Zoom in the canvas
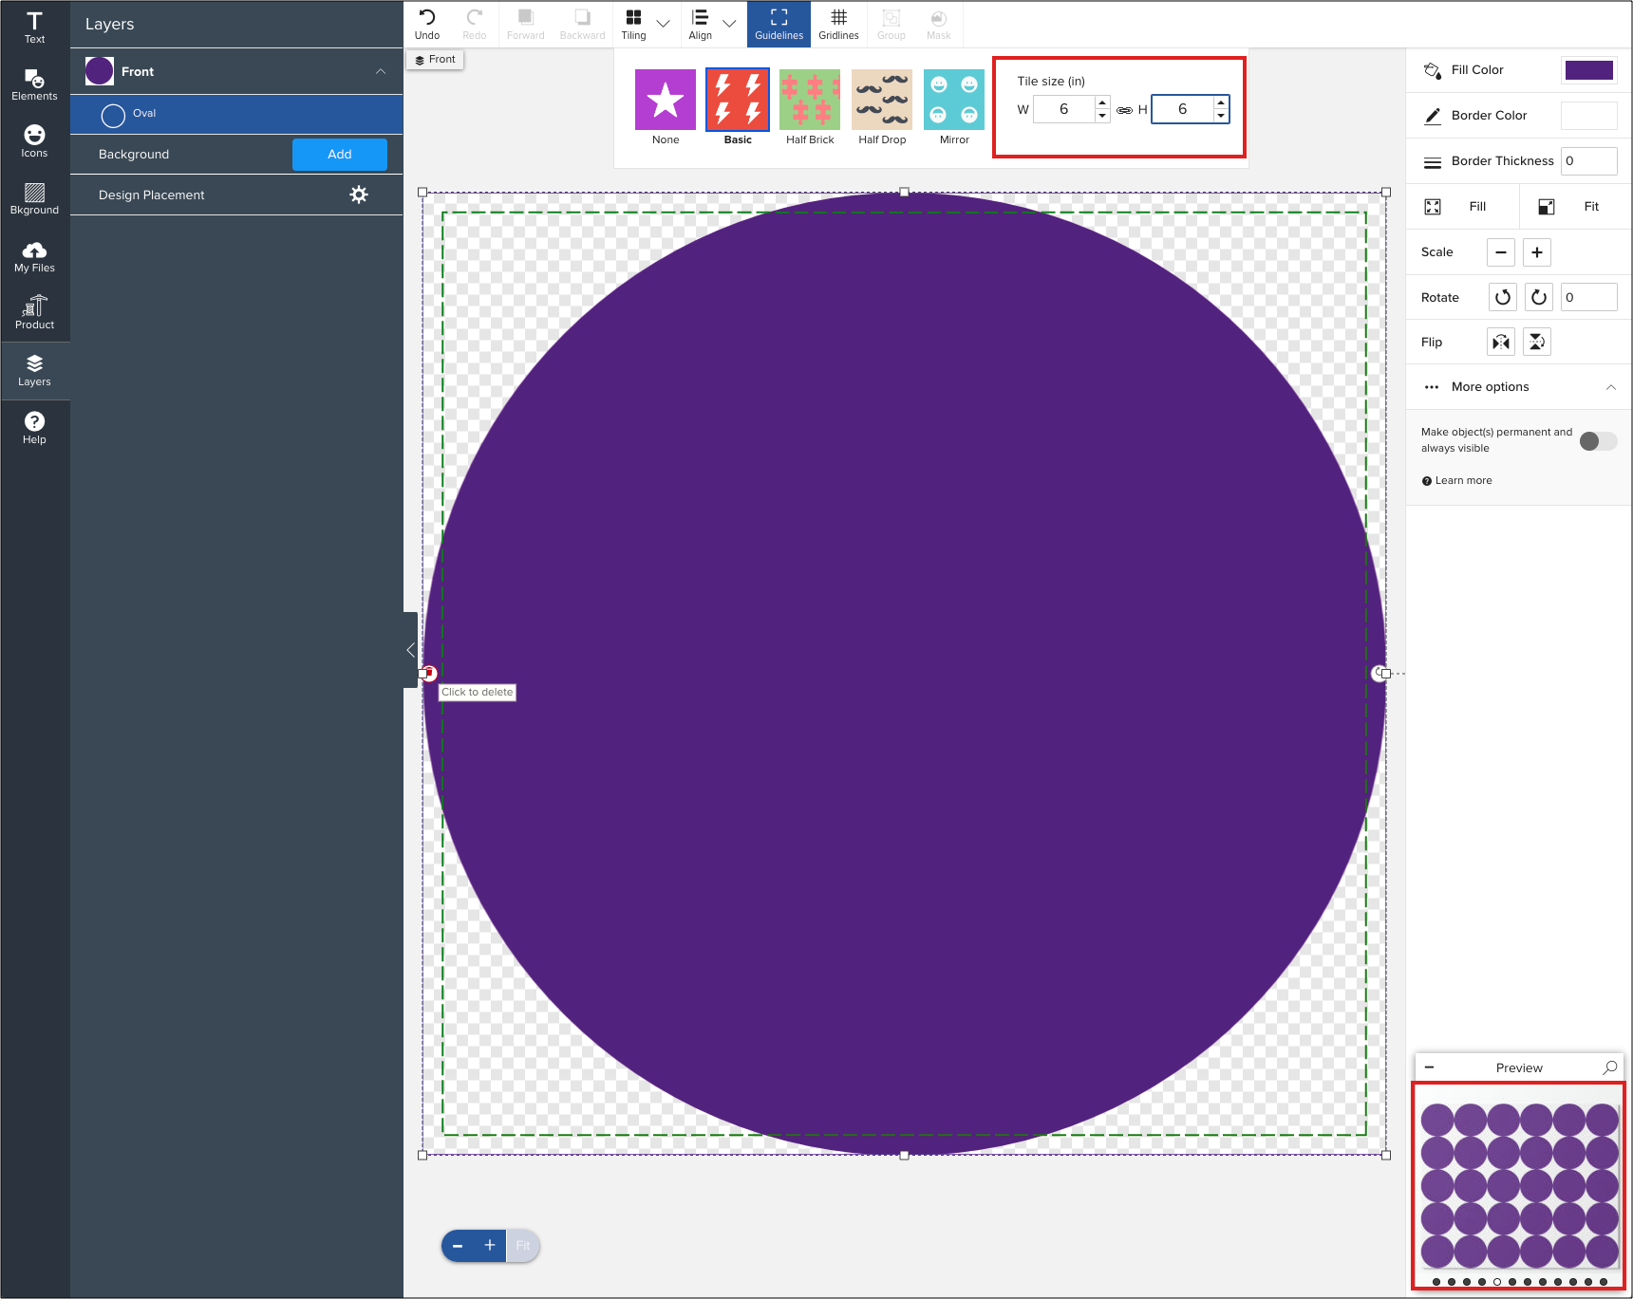 [x=490, y=1246]
